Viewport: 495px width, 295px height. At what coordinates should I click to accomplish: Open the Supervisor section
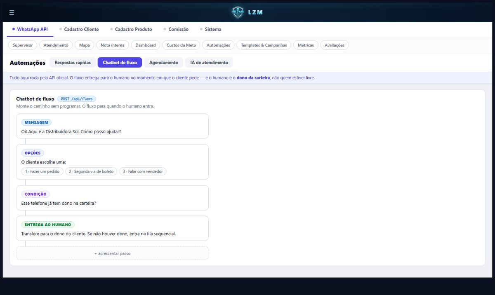(x=23, y=45)
